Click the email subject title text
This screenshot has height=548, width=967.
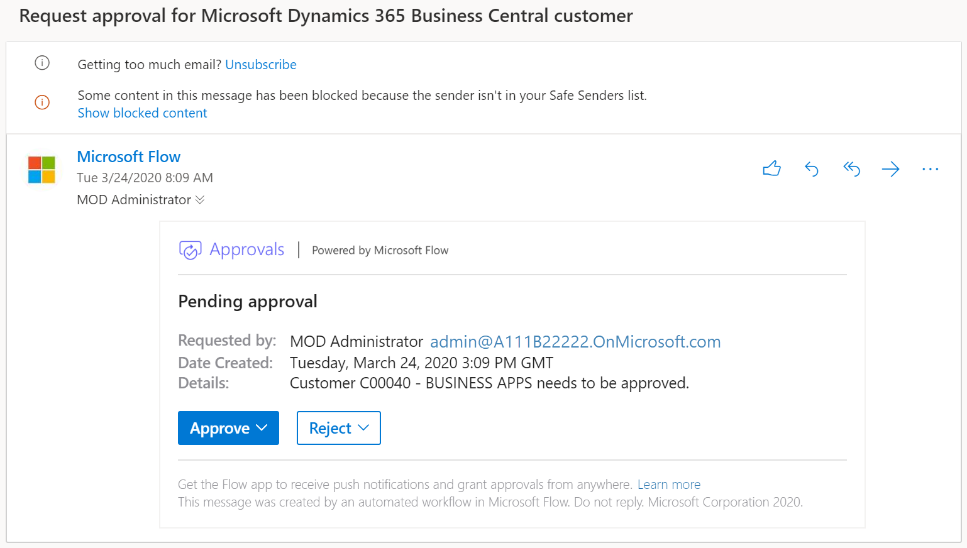click(x=326, y=16)
